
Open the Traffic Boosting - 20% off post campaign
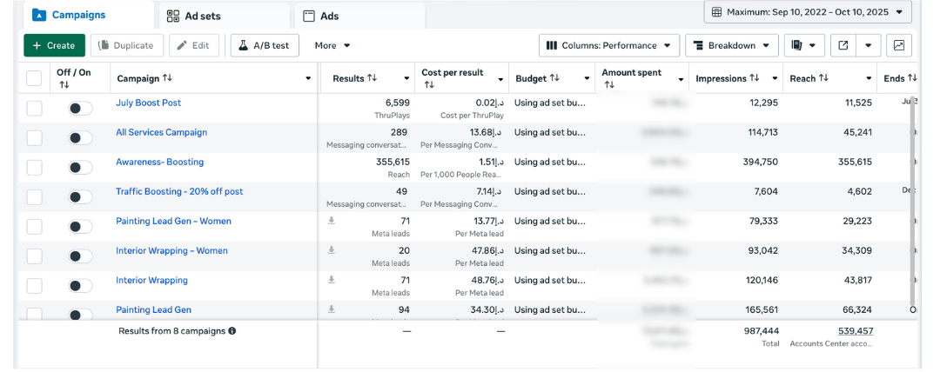[x=179, y=191]
